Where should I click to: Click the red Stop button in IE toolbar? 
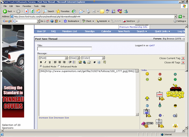tap(27, 11)
